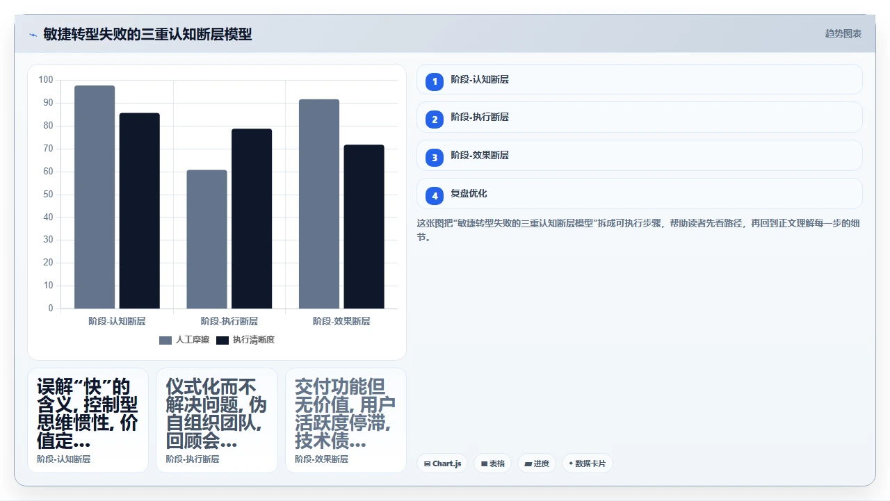Open the 误解“快”的含义 data card
This screenshot has height=501, width=890.
tap(88, 420)
